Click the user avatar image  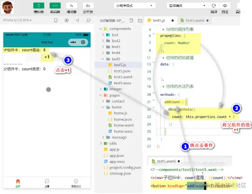point(7,7)
